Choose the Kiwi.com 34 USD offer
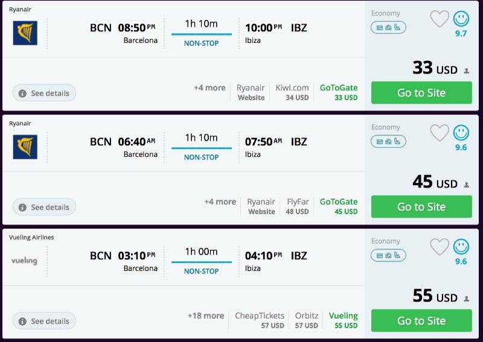 (292, 92)
